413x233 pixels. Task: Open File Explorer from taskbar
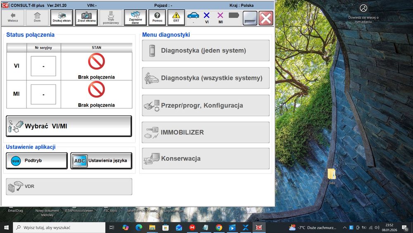click(152, 228)
